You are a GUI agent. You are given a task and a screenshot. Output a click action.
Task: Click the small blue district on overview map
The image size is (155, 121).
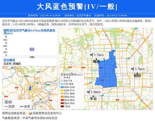coord(30,88)
